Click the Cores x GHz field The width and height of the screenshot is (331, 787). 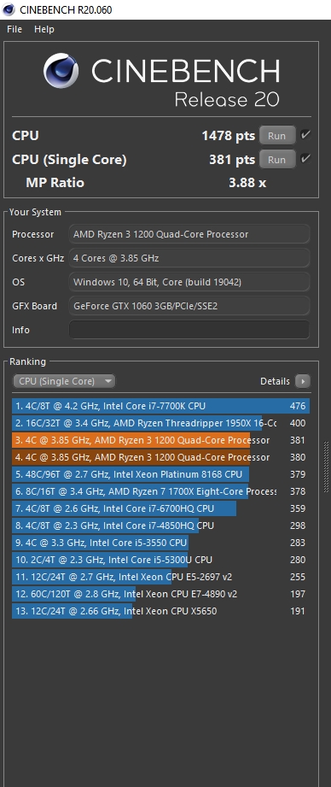pyautogui.click(x=189, y=258)
